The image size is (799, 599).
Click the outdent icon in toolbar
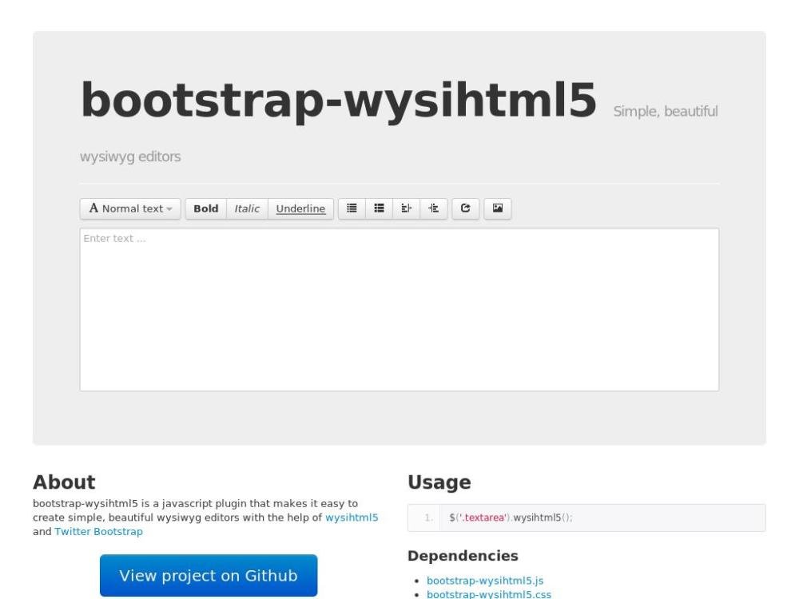point(406,208)
